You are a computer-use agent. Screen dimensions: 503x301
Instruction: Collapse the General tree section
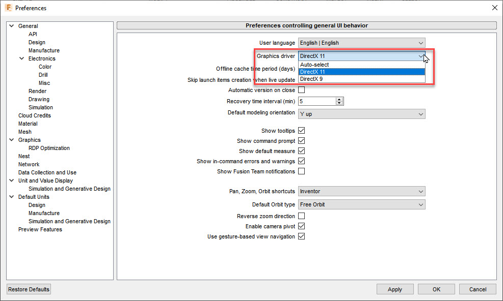[11, 26]
